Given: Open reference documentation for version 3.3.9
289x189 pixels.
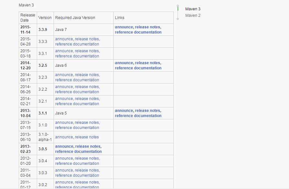Looking at the screenshot, I should tap(138, 32).
